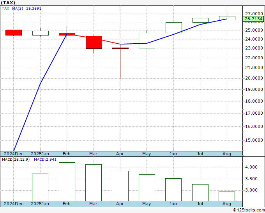The width and height of the screenshot is (265, 213).
Task: Click the June green candlestick
Action: click(x=174, y=28)
